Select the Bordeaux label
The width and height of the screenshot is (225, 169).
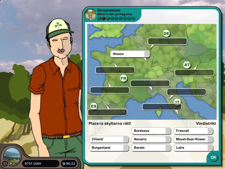(x=151, y=131)
